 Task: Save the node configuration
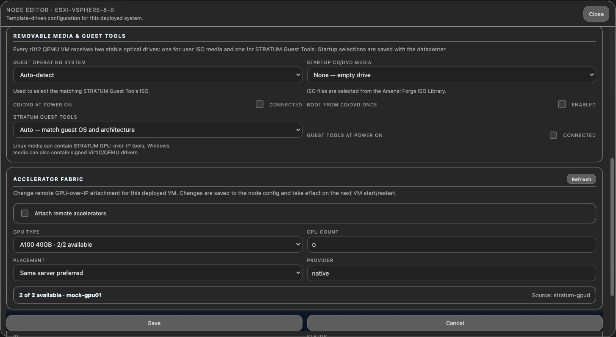[154, 323]
